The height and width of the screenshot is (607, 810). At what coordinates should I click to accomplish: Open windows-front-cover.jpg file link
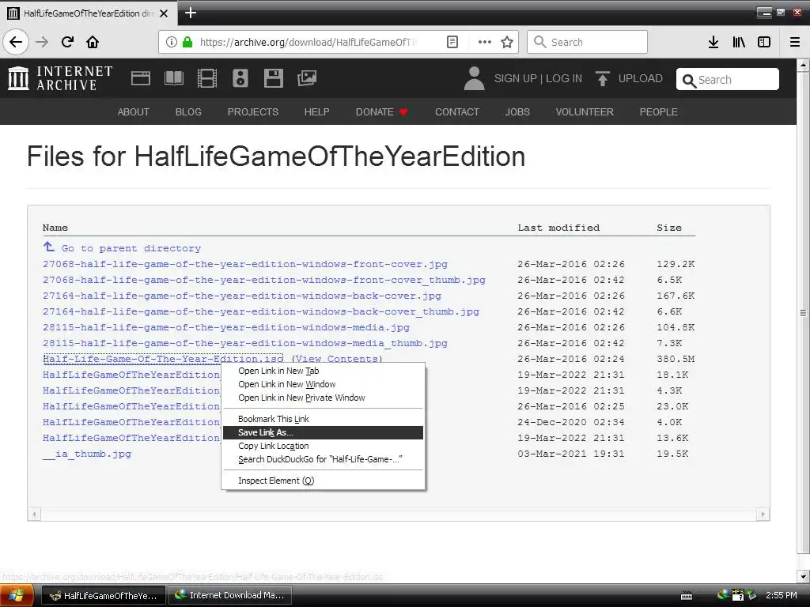[x=245, y=264]
